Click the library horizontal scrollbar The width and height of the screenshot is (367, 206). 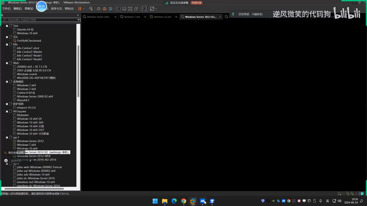34,189
